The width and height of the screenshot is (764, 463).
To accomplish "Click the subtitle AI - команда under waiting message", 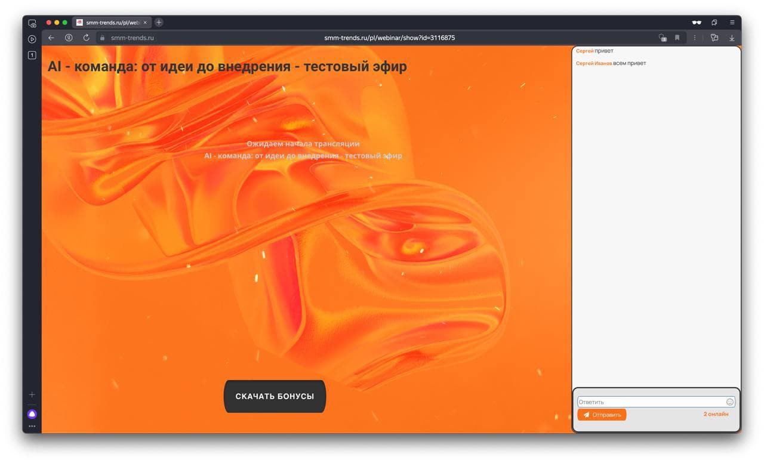I will pos(303,156).
